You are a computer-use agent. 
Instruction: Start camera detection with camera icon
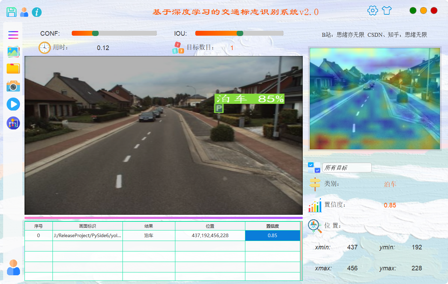tap(13, 86)
